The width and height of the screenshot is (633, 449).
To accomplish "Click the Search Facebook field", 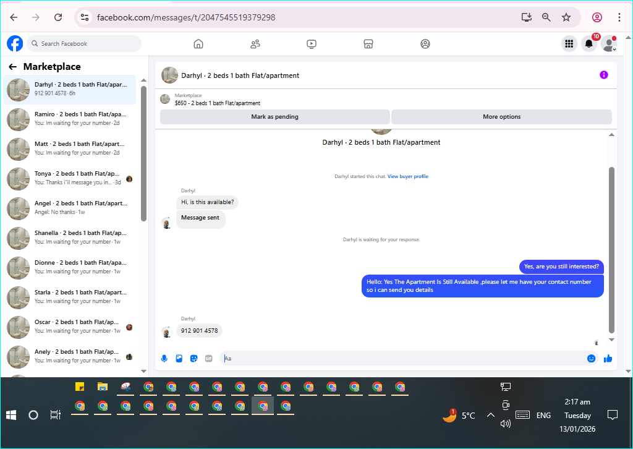I will 84,44.
